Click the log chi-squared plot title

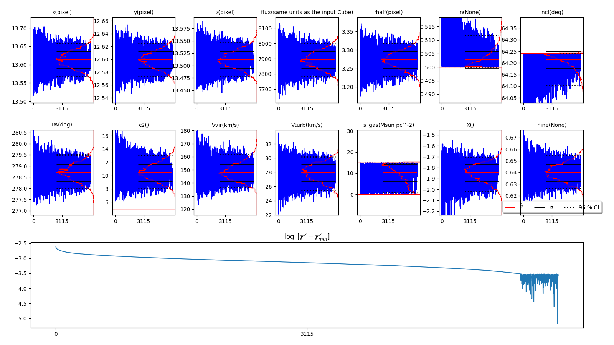tap(307, 237)
